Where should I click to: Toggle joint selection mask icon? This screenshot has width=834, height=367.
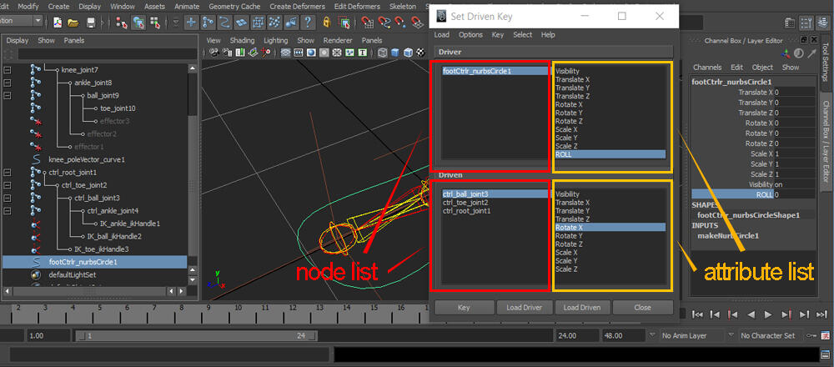pyautogui.click(x=208, y=22)
